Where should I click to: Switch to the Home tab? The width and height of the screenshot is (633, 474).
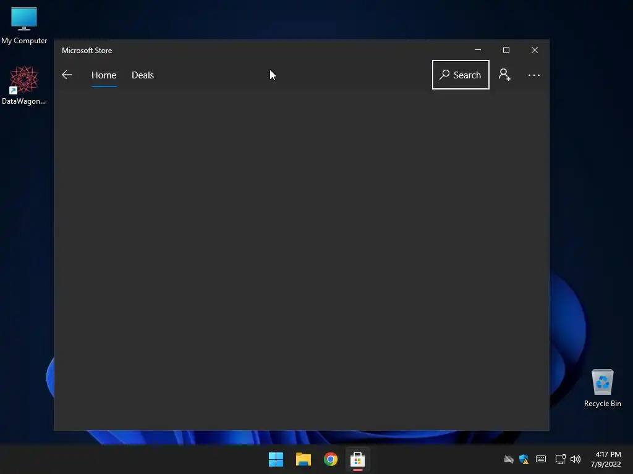point(104,75)
